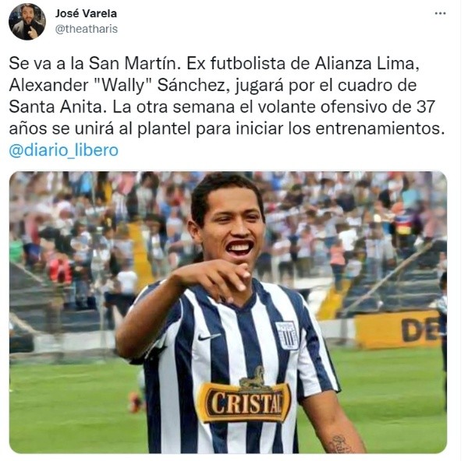This screenshot has width=468, height=461.
Task: Follow the @diario_libero mention link
Action: coord(64,150)
